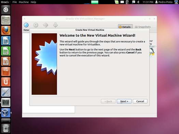179x134 pixels.
Task: Open the sound volume indicator
Action: coord(138,2)
